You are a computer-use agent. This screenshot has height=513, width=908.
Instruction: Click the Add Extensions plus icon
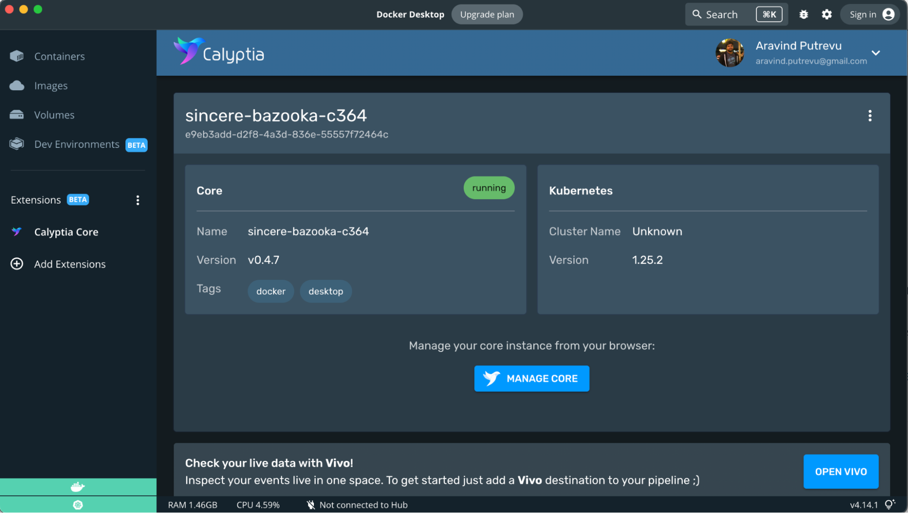pos(17,264)
